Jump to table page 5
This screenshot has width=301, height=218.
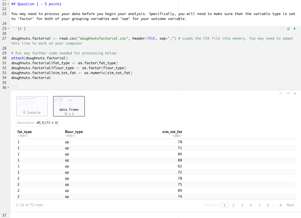(x=259, y=205)
